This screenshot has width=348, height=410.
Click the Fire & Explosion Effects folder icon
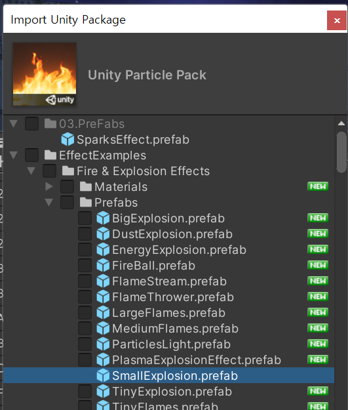coord(68,171)
